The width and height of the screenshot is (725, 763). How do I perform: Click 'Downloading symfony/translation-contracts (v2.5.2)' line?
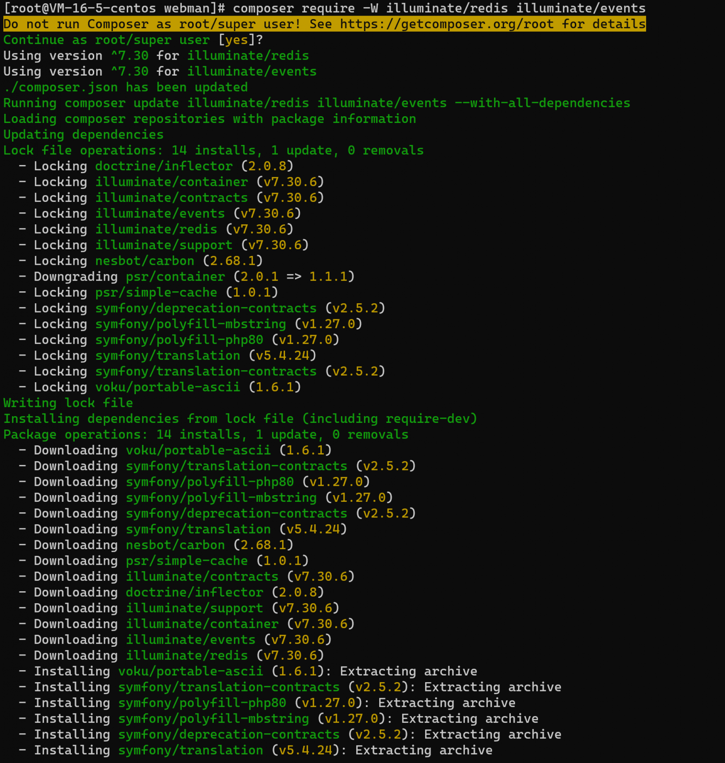coord(217,466)
